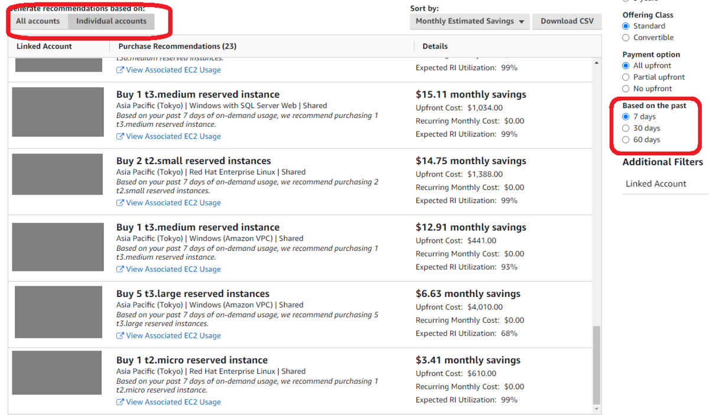Open the Linked Account filter

pyautogui.click(x=656, y=184)
